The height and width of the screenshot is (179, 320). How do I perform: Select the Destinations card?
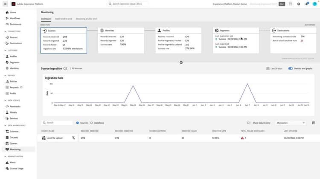pos(293,40)
